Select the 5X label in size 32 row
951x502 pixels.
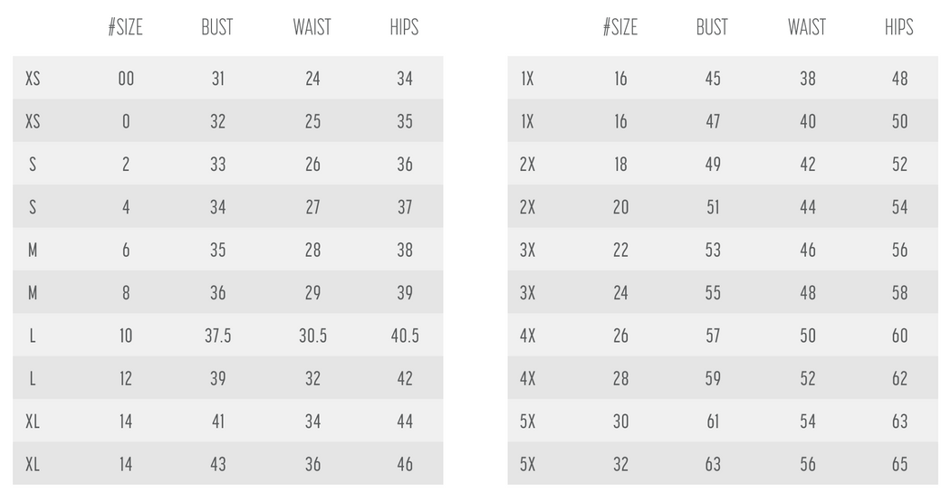click(x=528, y=464)
